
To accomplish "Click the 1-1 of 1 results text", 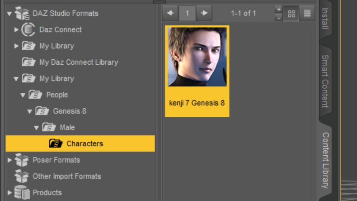I will click(244, 14).
